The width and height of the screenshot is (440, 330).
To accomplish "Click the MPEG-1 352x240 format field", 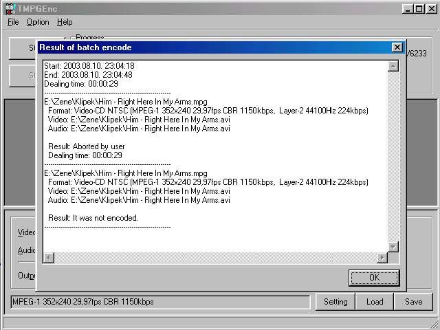I will click(159, 302).
